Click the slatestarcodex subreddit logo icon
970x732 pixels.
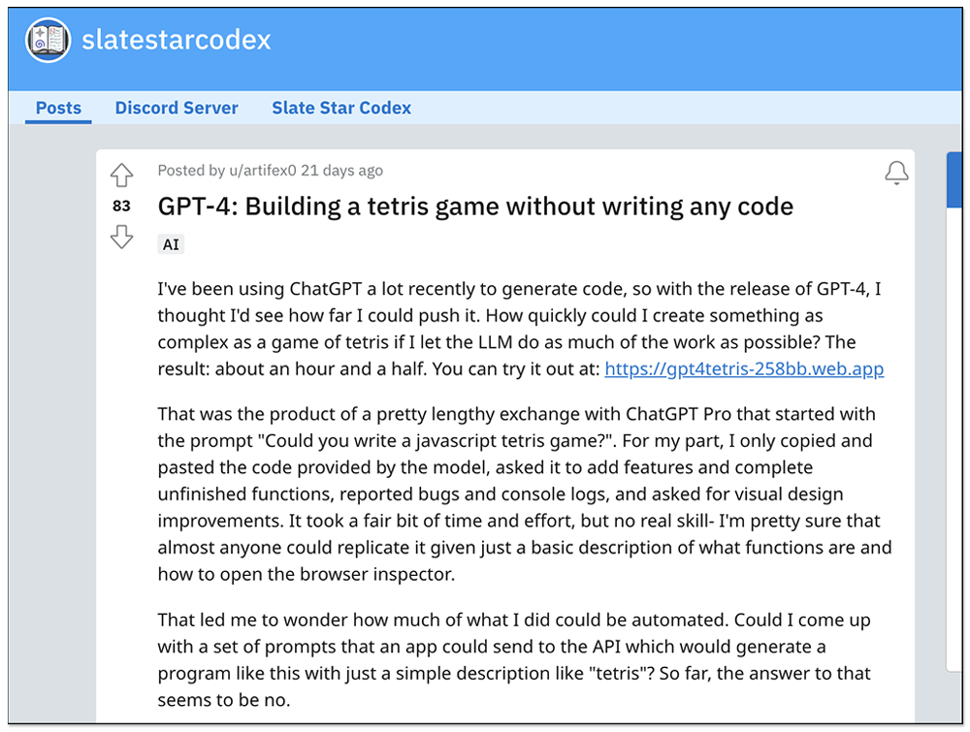[48, 40]
